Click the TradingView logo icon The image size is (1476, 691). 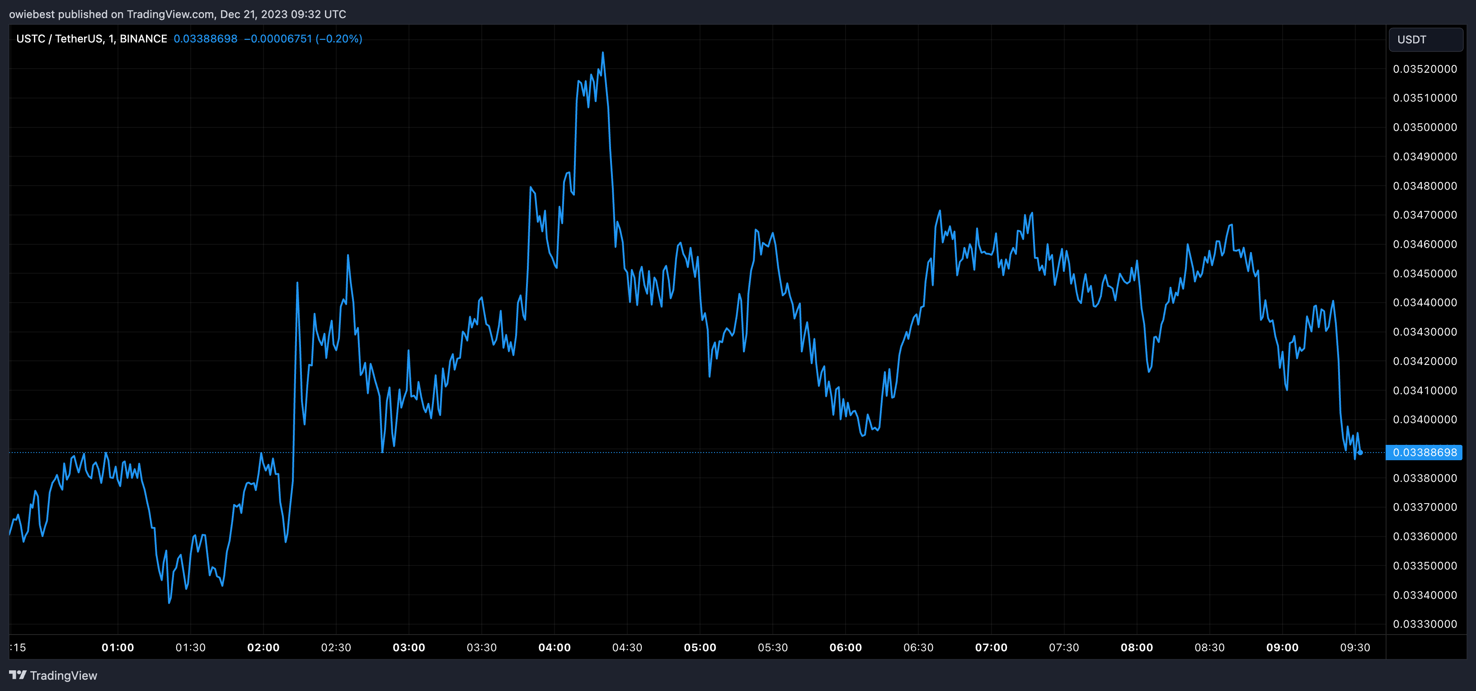(18, 675)
